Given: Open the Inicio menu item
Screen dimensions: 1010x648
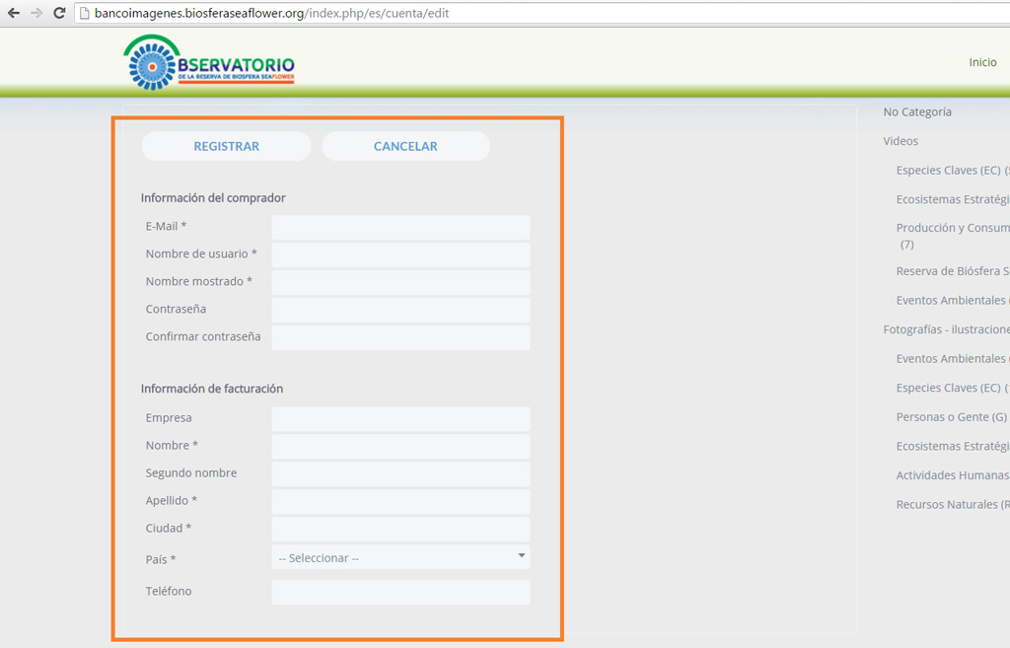Looking at the screenshot, I should click(982, 62).
